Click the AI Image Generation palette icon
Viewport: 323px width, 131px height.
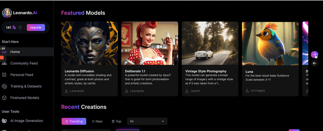4,121
